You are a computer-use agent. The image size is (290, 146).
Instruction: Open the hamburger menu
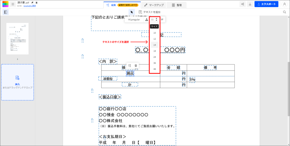[13, 4]
